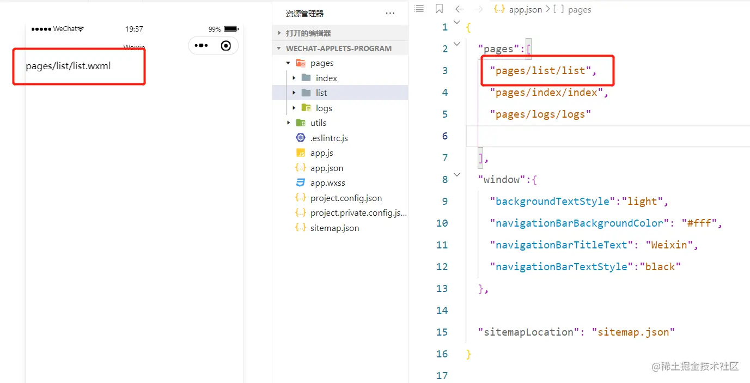Click the "#fff" color value

(x=699, y=223)
